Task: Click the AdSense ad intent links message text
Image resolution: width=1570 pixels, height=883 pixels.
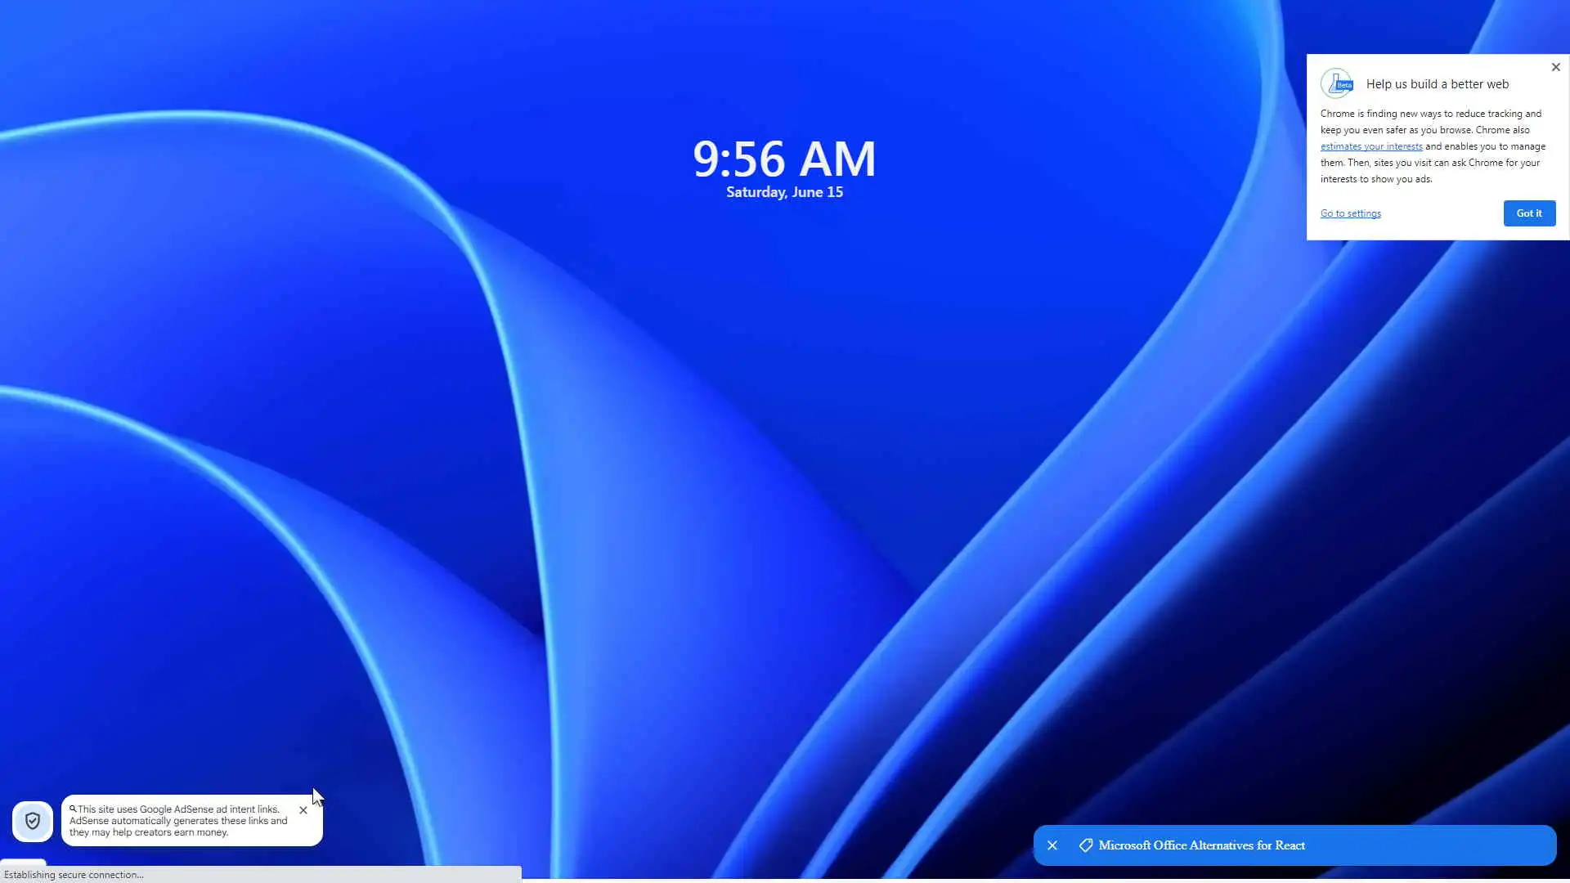Action: click(x=178, y=822)
